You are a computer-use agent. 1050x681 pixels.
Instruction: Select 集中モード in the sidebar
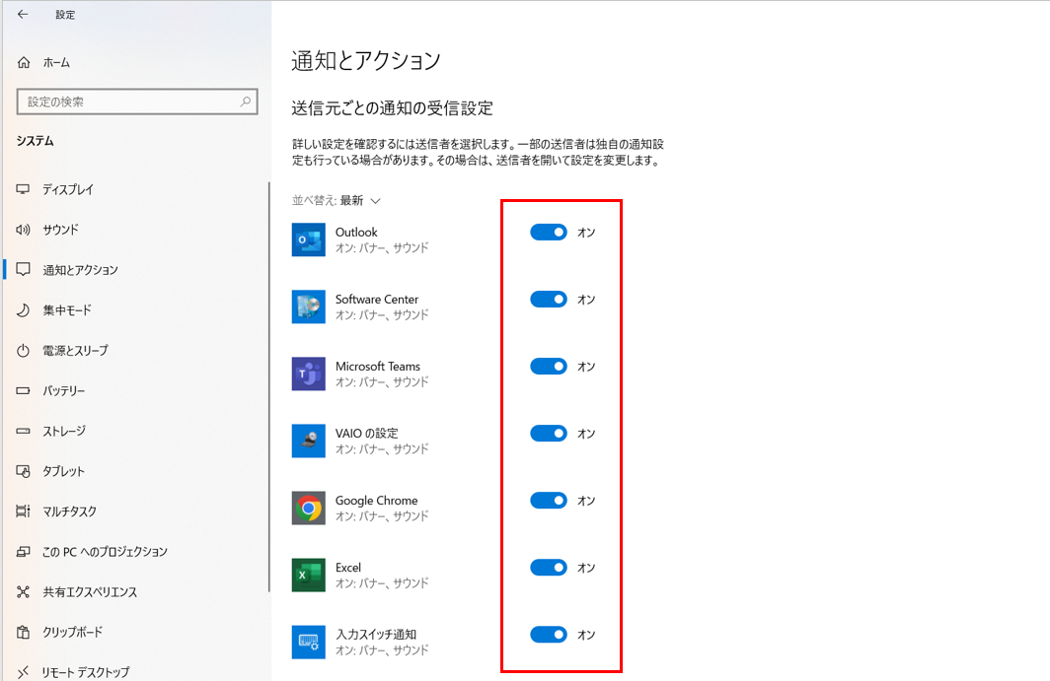(x=67, y=309)
